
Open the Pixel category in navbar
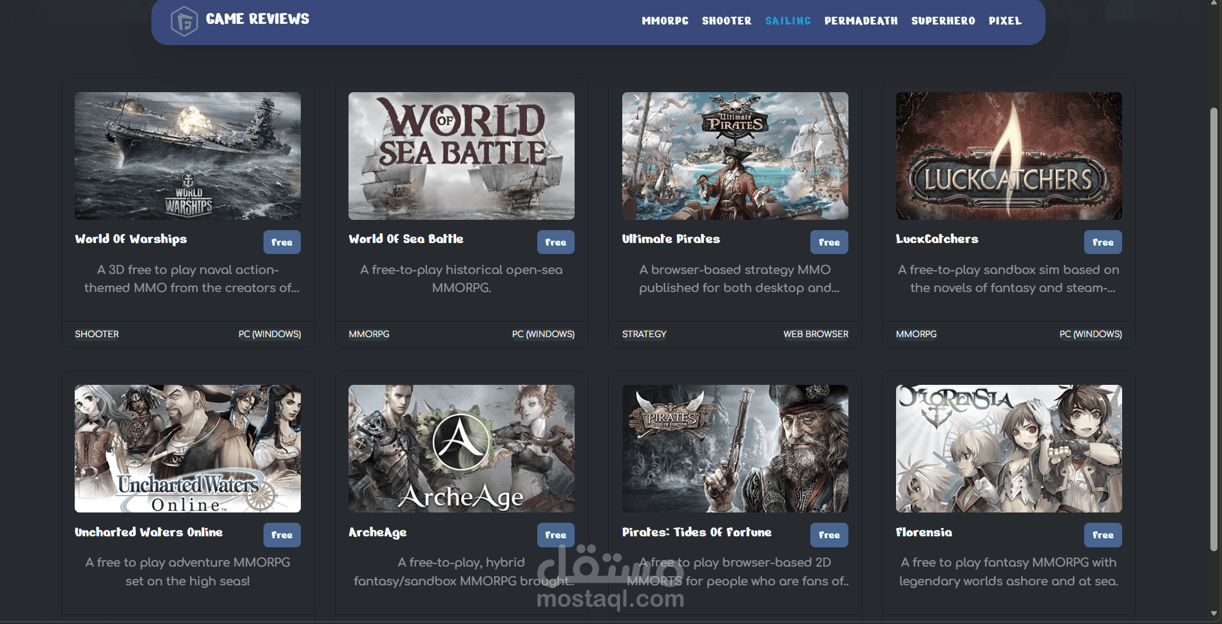pos(1005,21)
